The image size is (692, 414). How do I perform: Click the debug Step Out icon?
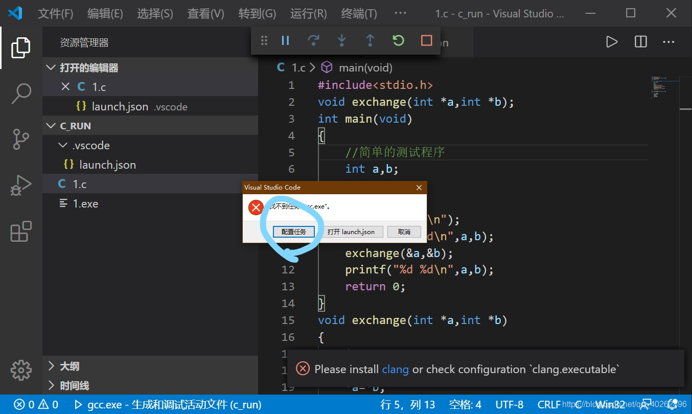pyautogui.click(x=370, y=40)
